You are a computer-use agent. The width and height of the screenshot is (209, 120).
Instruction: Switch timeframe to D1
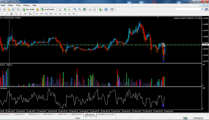click(x=65, y=14)
